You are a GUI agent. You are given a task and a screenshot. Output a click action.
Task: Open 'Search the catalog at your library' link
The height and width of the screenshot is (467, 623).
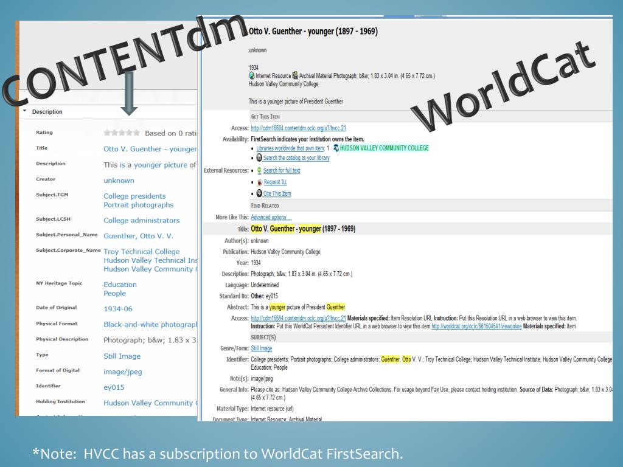(296, 157)
